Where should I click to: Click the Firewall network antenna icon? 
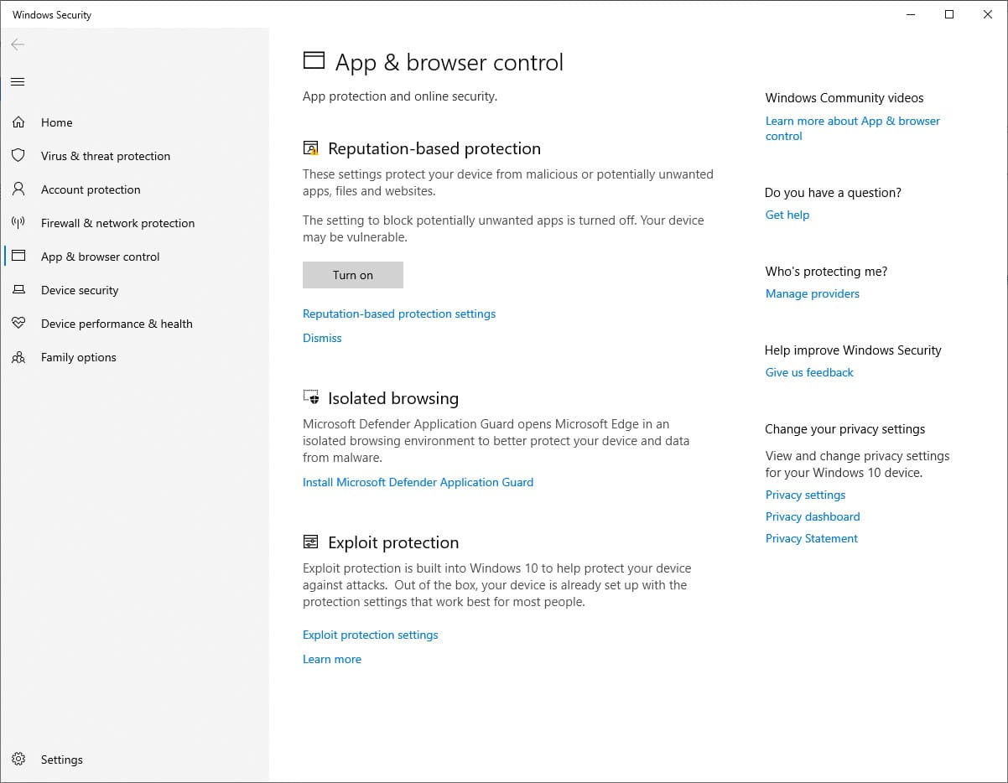click(x=18, y=223)
